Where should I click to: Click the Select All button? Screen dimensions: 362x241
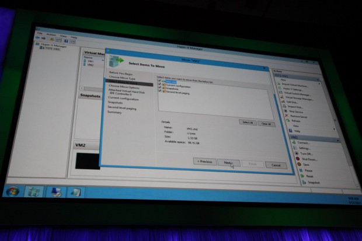(248, 123)
